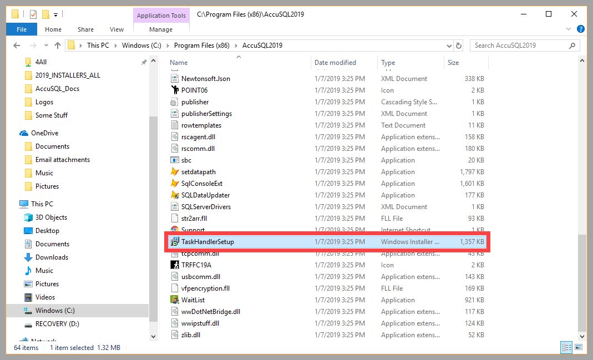Click chevron after This PC in breadcrumb

(115, 45)
